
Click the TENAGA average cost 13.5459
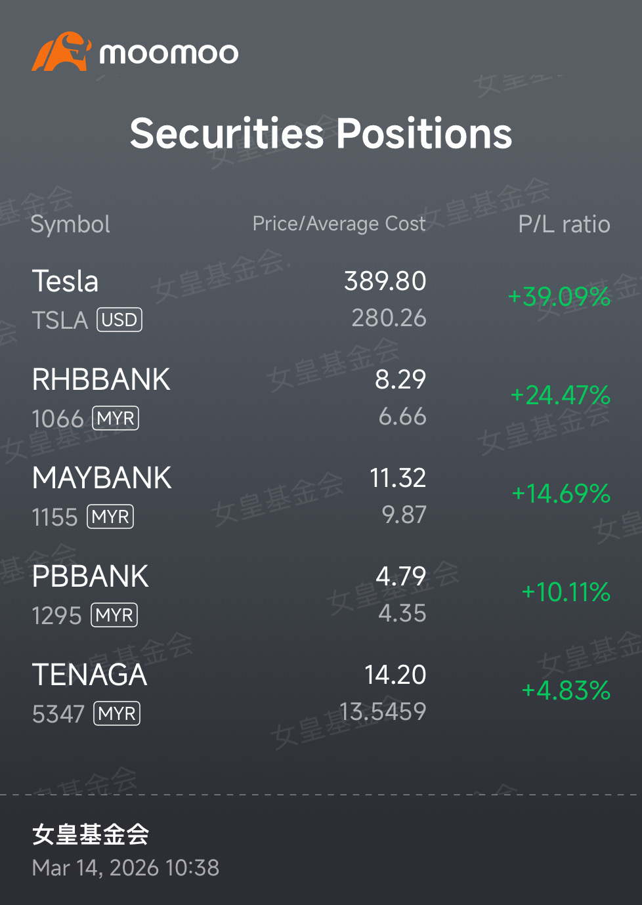coord(383,711)
